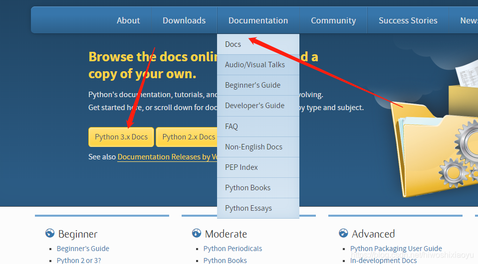Open Python Books link under Moderate
This screenshot has height=264, width=478.
point(225,261)
